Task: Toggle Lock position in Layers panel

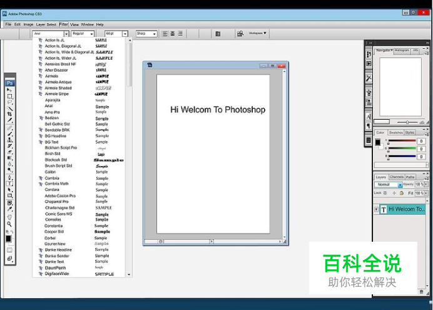Action: (394, 193)
